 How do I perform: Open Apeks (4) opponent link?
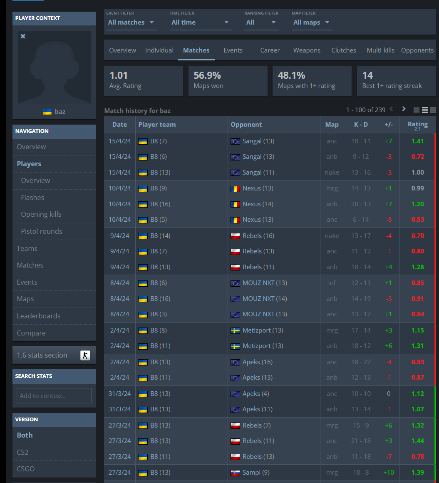coord(255,394)
